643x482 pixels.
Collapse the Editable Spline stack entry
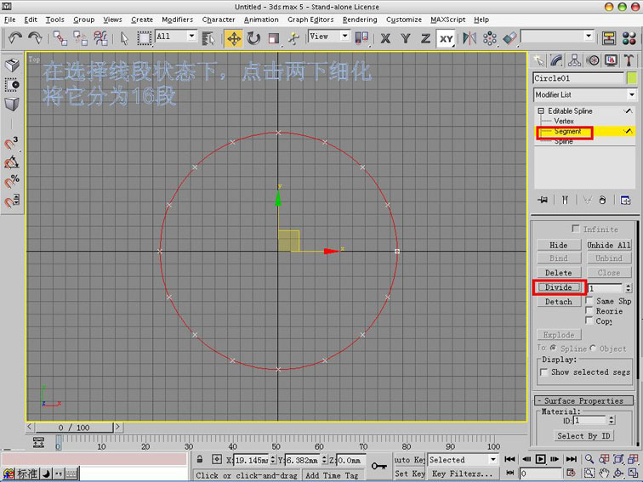pyautogui.click(x=541, y=111)
